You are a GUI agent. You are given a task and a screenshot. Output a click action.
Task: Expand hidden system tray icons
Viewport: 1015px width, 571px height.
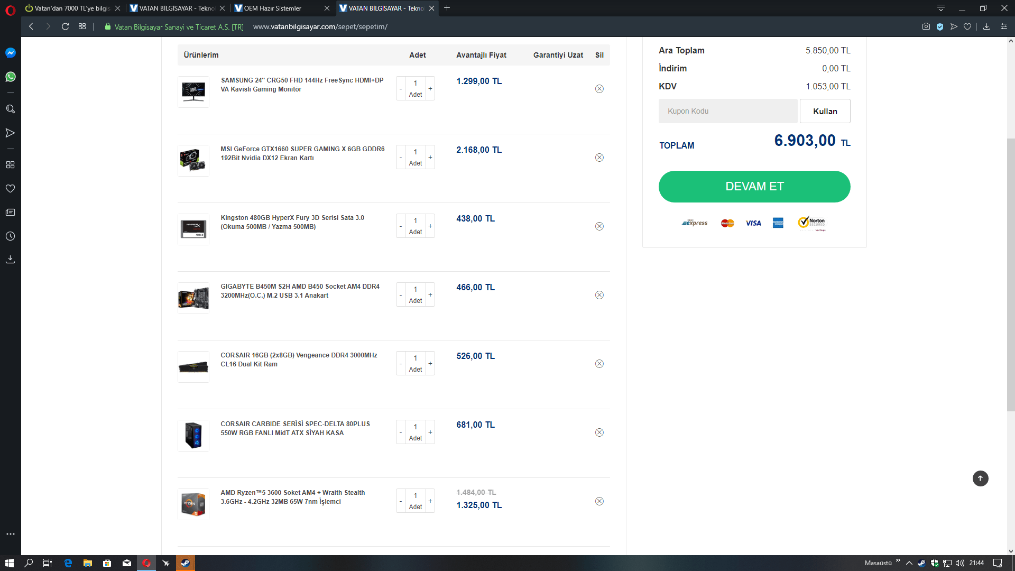909,563
